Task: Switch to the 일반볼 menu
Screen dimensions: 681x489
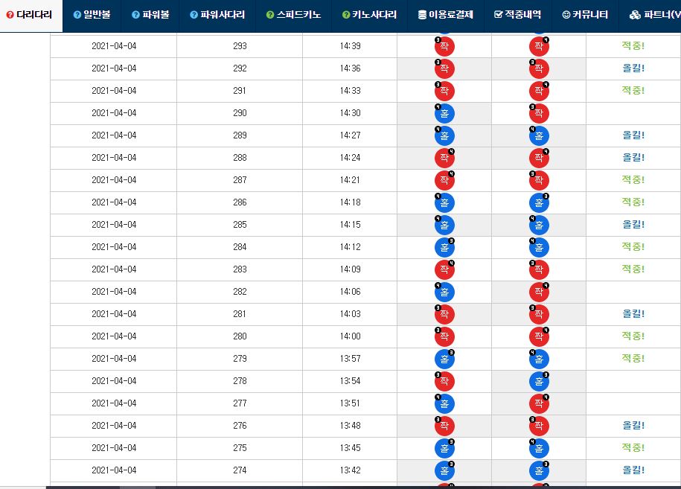Action: [x=92, y=15]
